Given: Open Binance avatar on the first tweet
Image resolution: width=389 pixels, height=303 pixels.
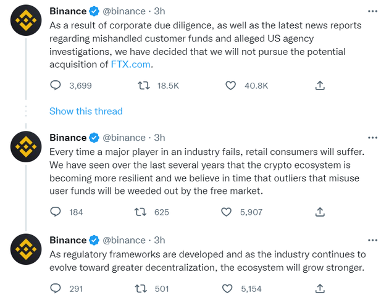Looking at the screenshot, I should (26, 20).
